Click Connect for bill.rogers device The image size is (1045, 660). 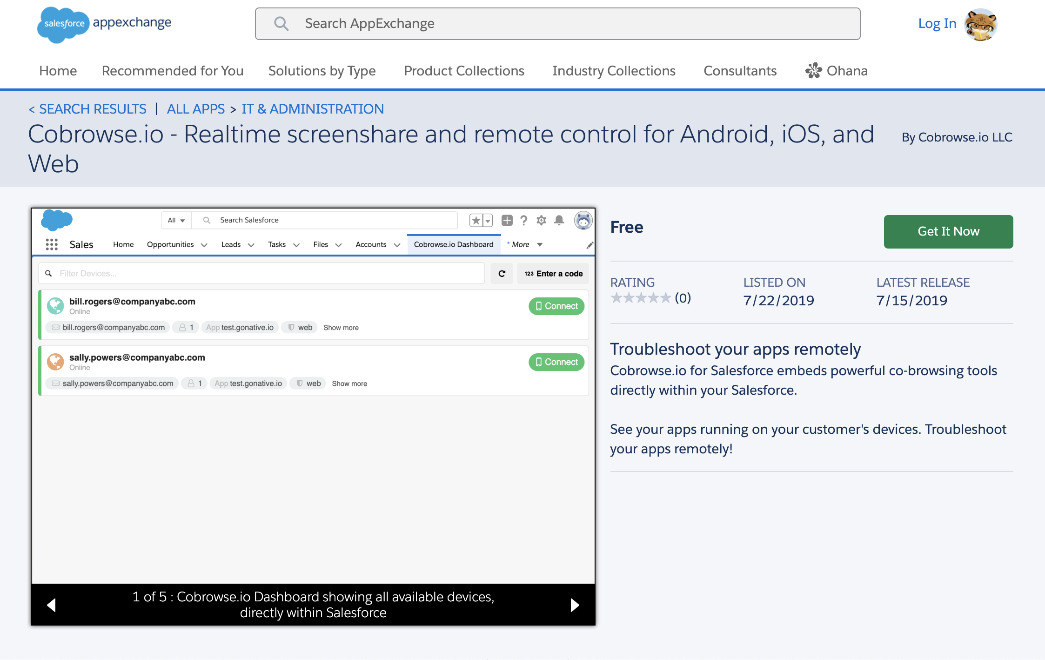pyautogui.click(x=556, y=306)
